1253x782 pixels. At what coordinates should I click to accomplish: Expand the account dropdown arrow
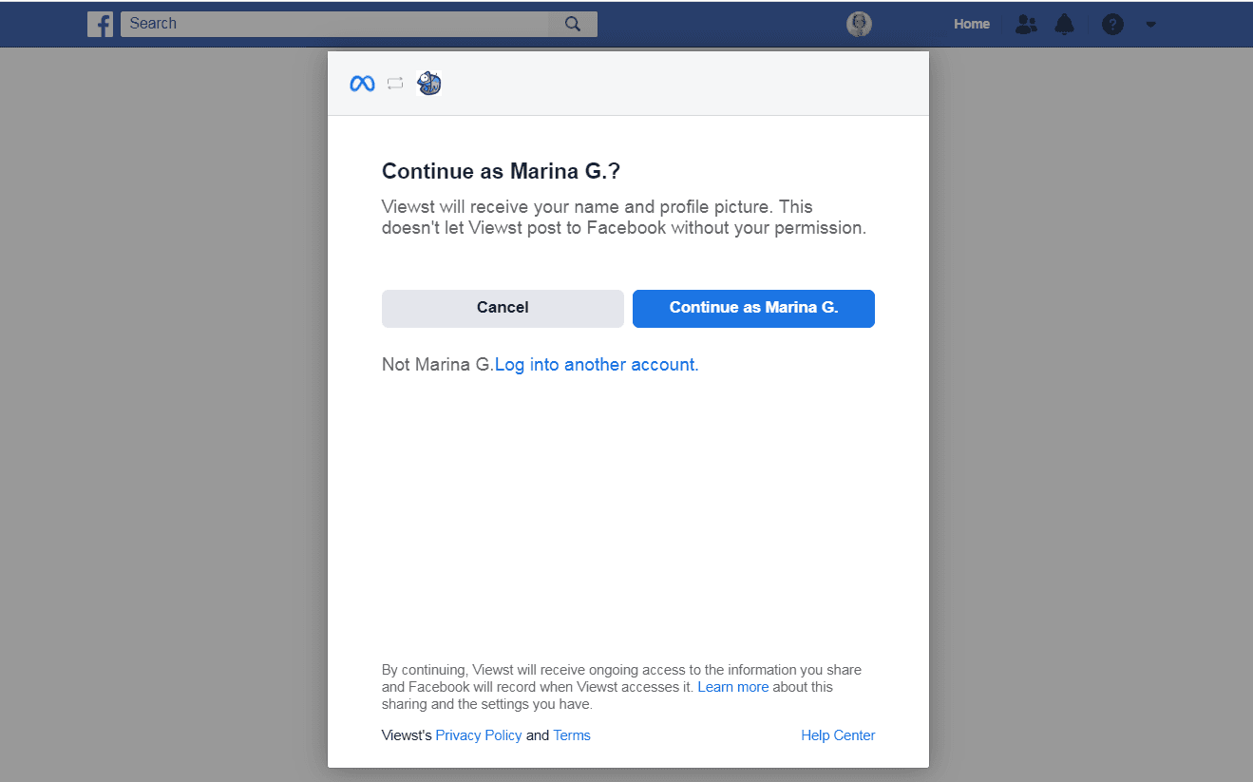(1150, 25)
